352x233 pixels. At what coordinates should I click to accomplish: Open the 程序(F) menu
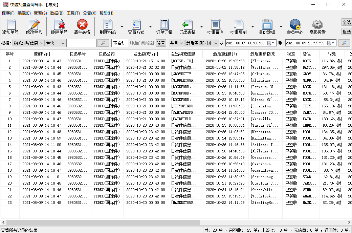8,13
